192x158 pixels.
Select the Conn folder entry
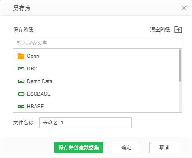(96, 56)
